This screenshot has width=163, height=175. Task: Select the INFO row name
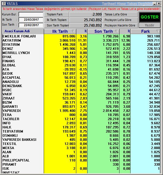(6, 123)
